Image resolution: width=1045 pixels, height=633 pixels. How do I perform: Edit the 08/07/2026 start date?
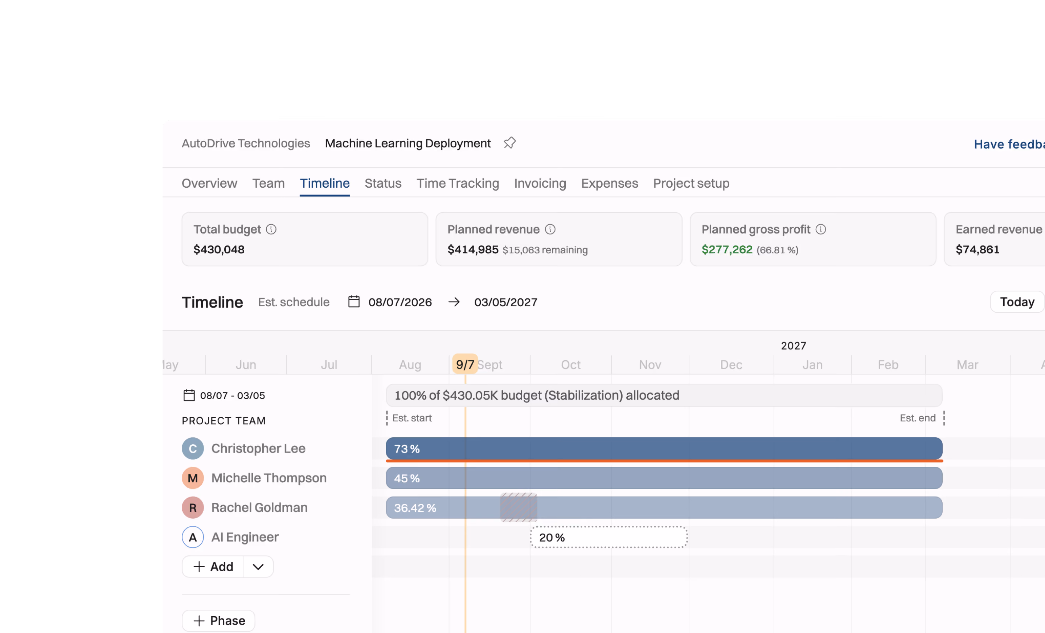(400, 302)
